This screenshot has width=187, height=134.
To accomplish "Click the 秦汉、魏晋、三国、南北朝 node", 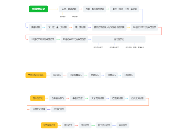I will (x=124, y=9).
